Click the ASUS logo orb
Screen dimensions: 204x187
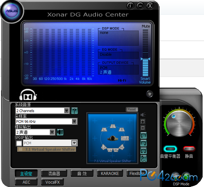tap(12, 11)
